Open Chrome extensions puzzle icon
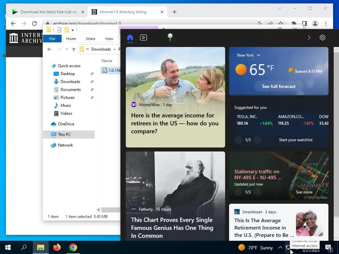Viewport: 339px width, 254px height. tap(294, 23)
